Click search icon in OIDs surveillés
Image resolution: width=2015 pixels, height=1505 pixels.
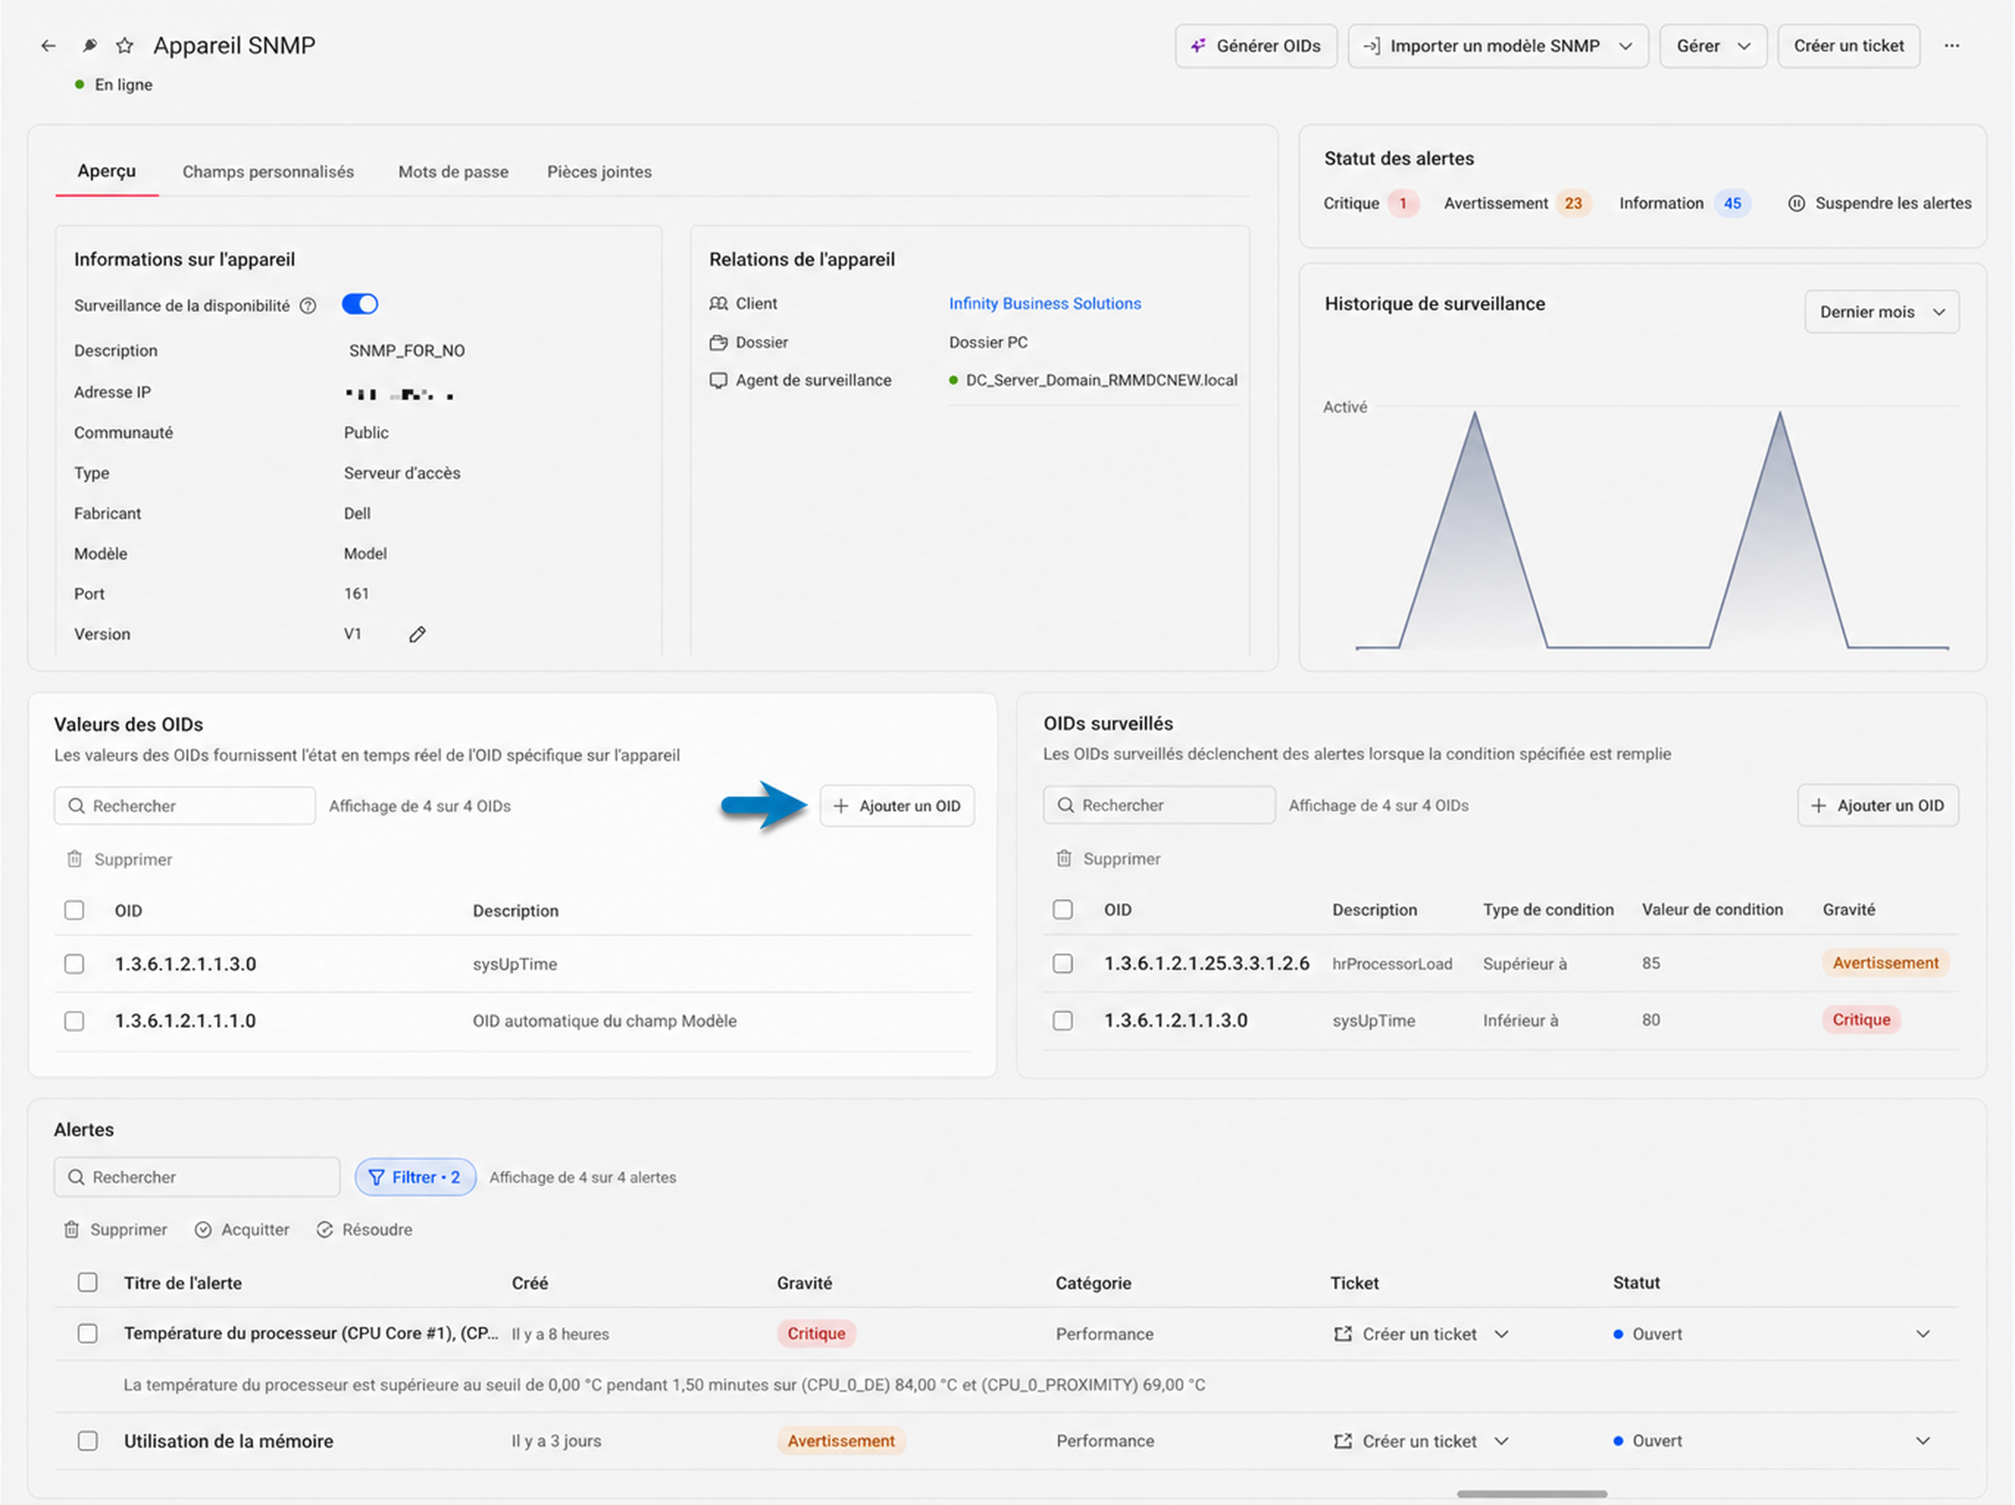coord(1064,805)
